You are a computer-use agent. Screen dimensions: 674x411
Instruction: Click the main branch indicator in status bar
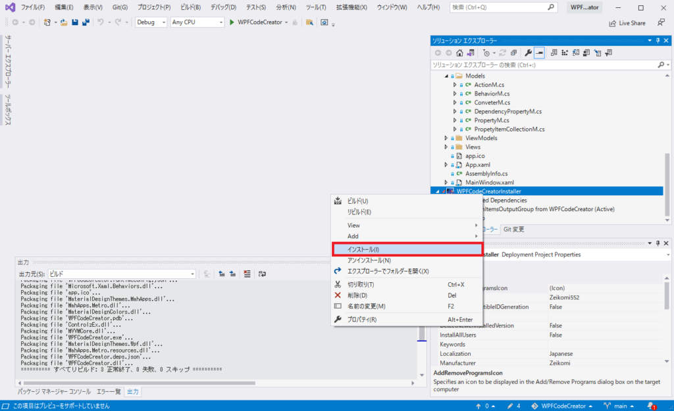click(x=619, y=406)
